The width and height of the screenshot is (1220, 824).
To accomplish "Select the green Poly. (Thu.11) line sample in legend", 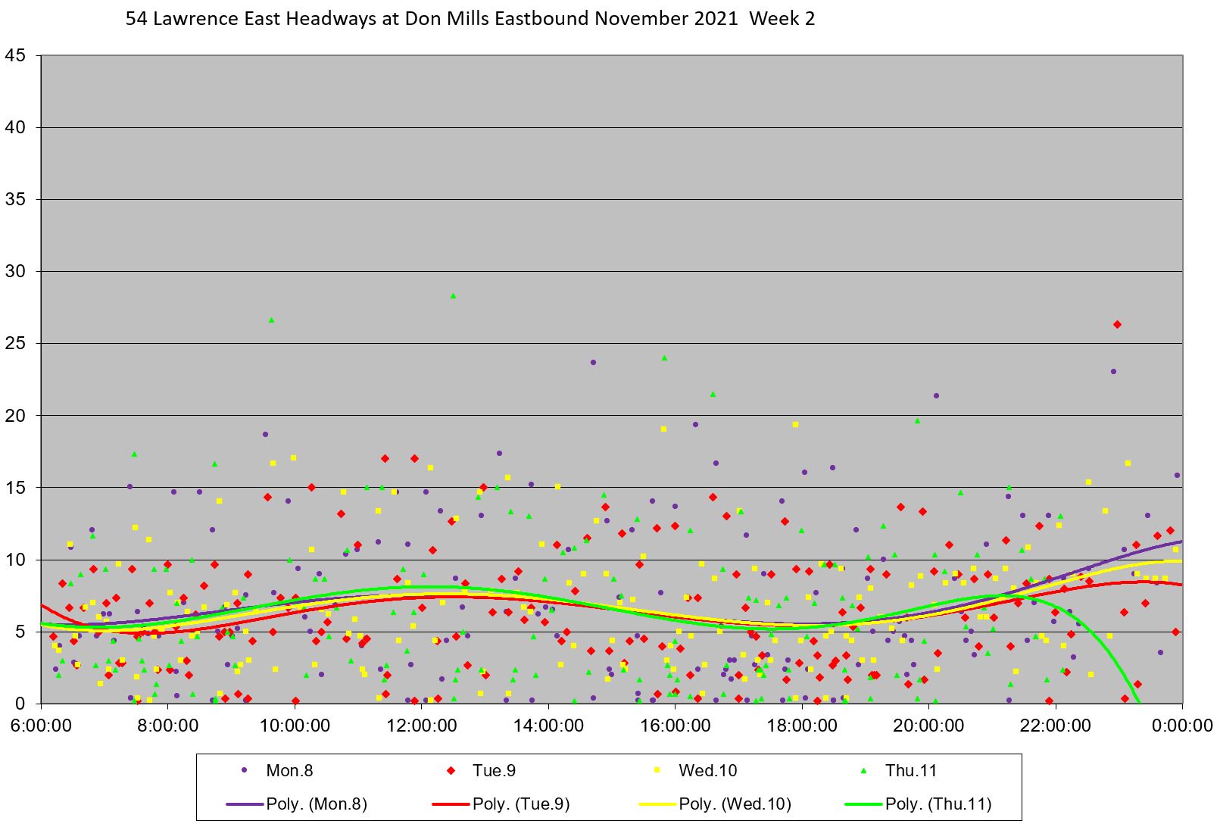I will (863, 804).
